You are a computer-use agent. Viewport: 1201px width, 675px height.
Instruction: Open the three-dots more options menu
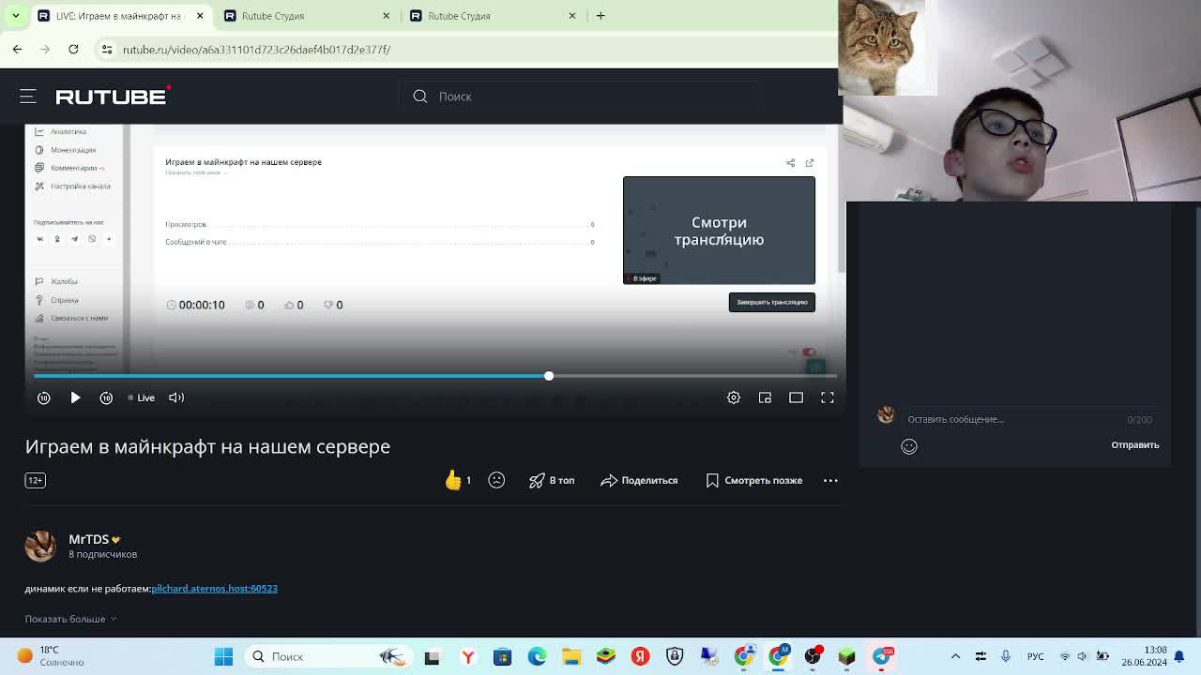click(x=830, y=480)
